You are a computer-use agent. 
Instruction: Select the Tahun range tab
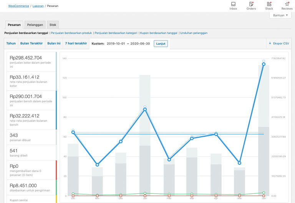click(11, 43)
